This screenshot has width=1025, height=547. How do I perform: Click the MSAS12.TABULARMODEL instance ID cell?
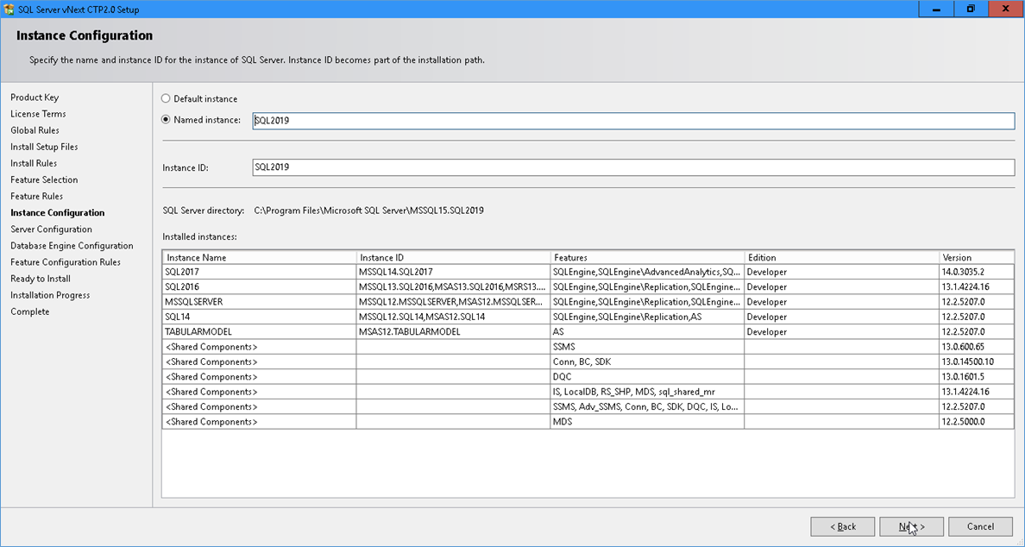pyautogui.click(x=454, y=332)
